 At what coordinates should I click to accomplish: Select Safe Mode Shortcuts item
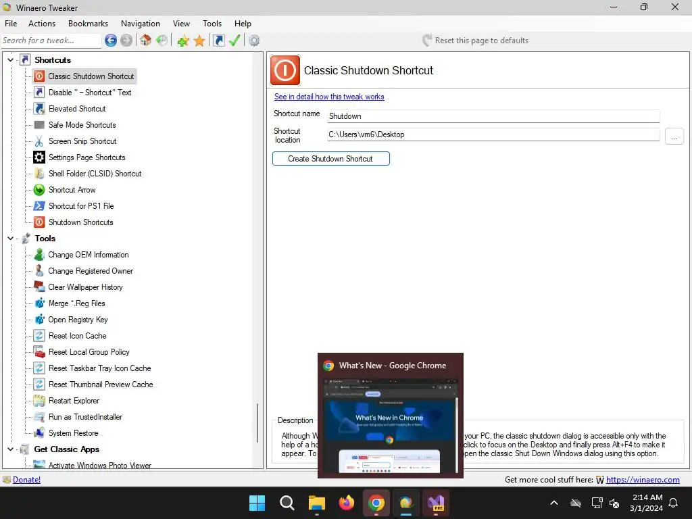click(82, 125)
